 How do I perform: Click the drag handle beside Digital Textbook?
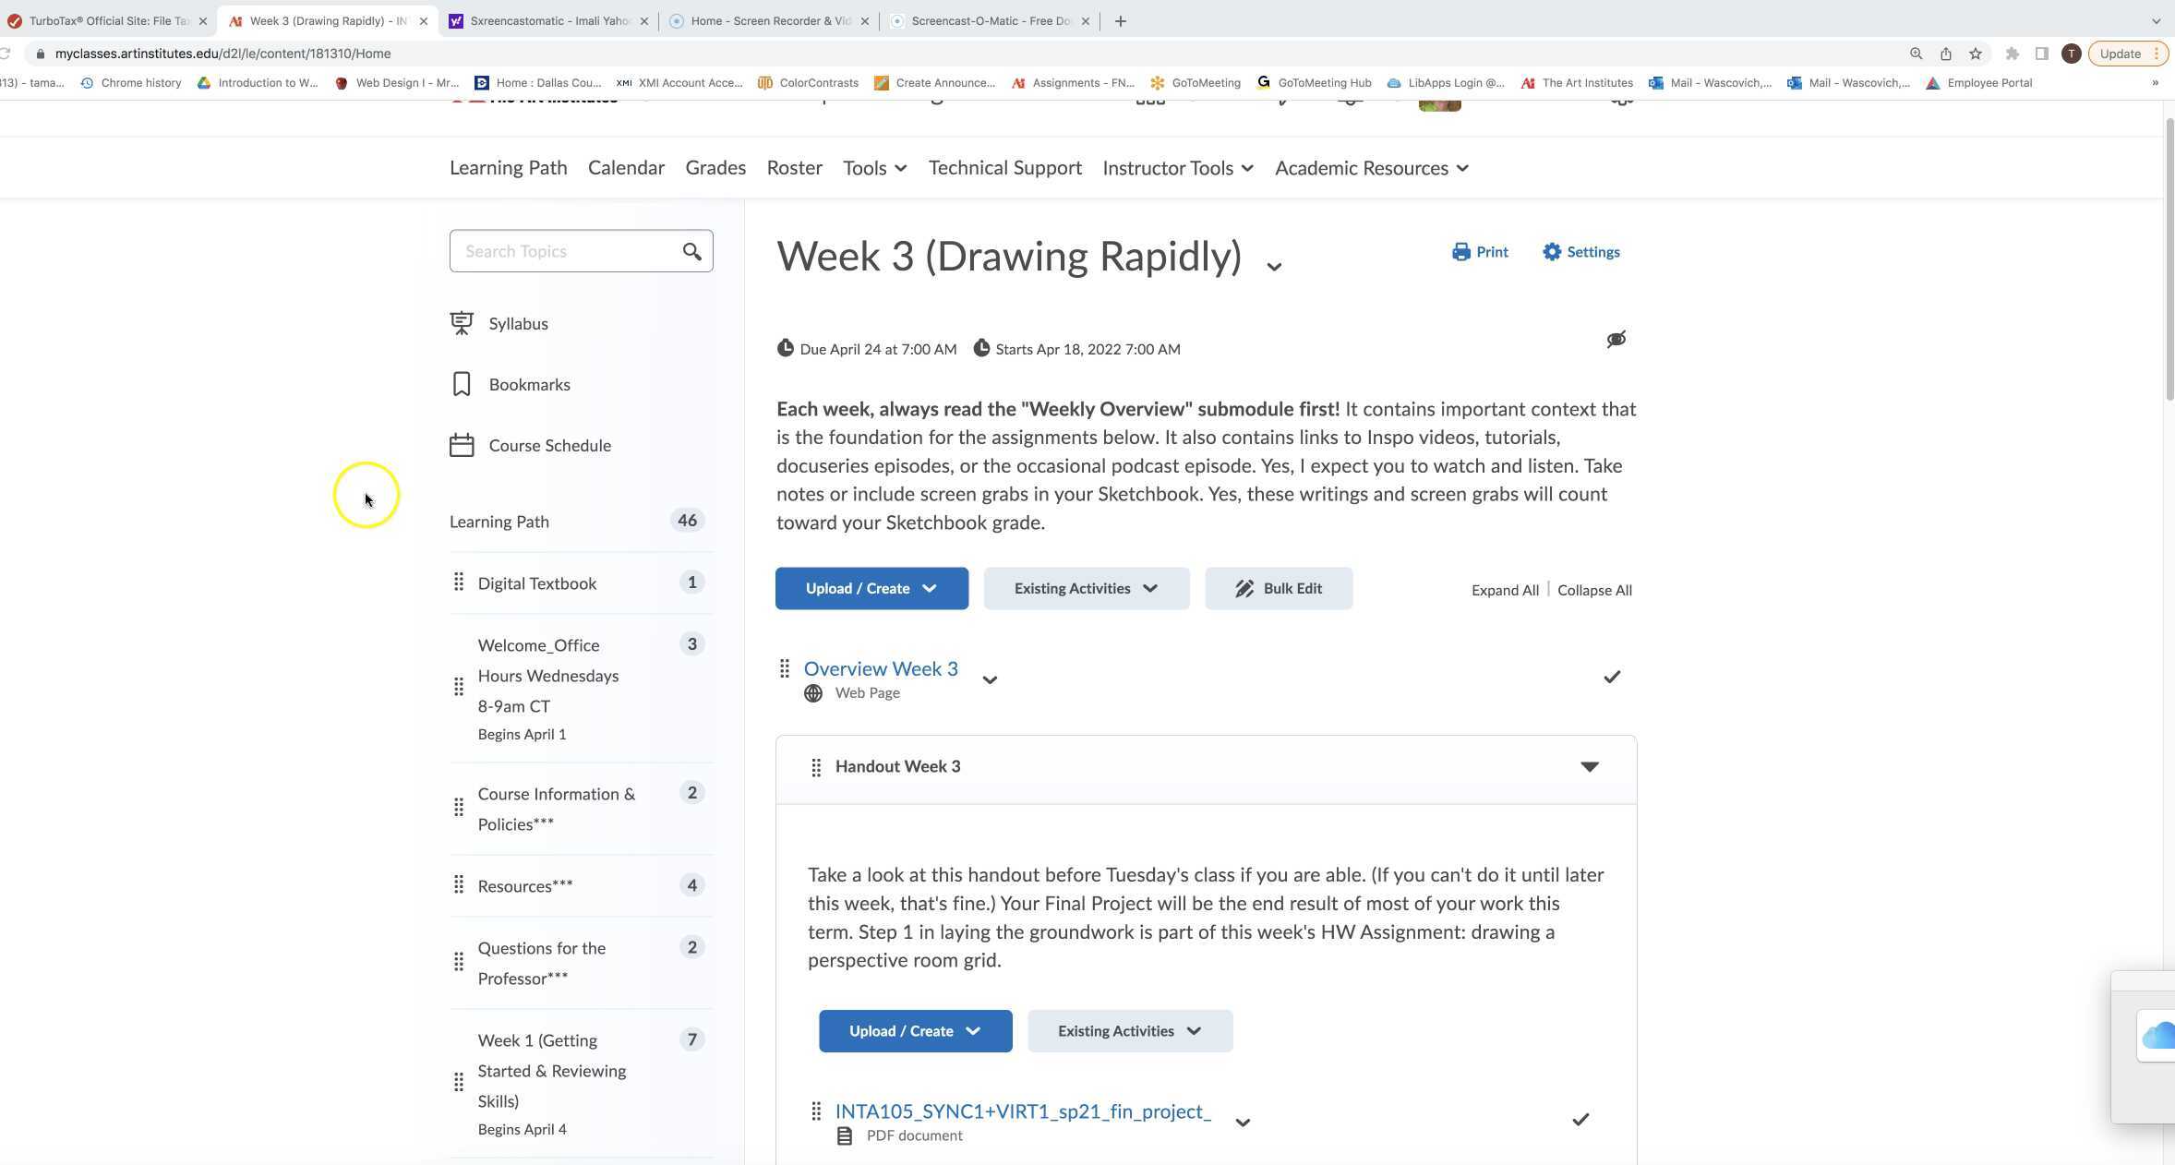pos(458,582)
